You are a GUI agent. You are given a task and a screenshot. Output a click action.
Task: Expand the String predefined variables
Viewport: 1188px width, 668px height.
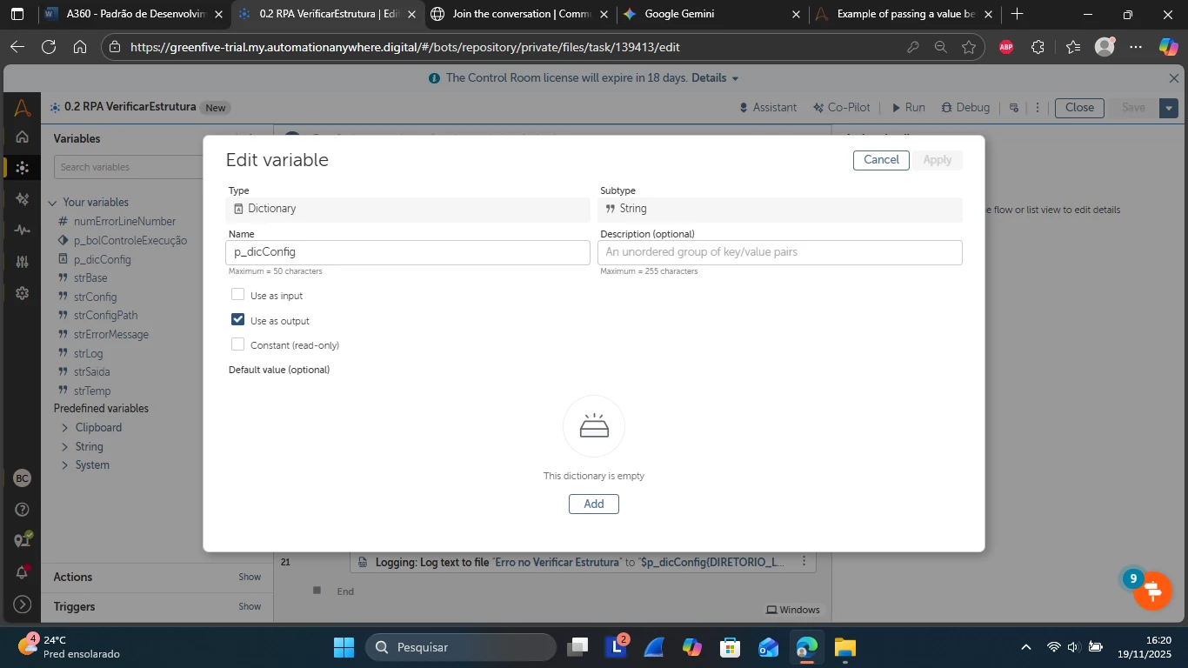[65, 447]
